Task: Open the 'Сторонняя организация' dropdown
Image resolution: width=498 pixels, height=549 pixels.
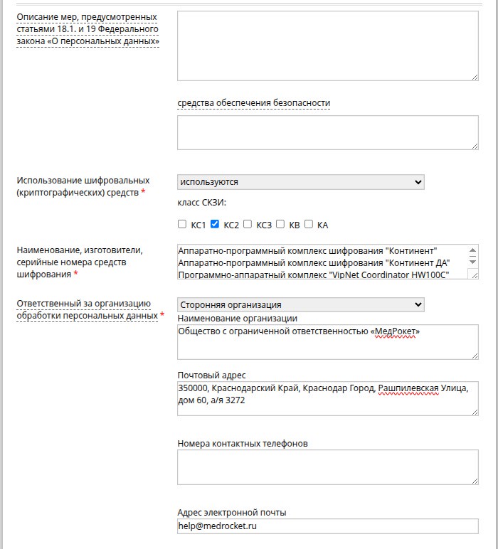Action: 301,304
